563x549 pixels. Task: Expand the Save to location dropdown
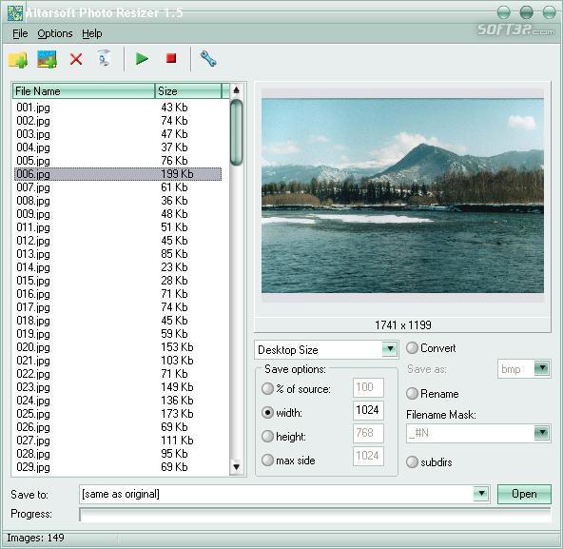[x=481, y=494]
